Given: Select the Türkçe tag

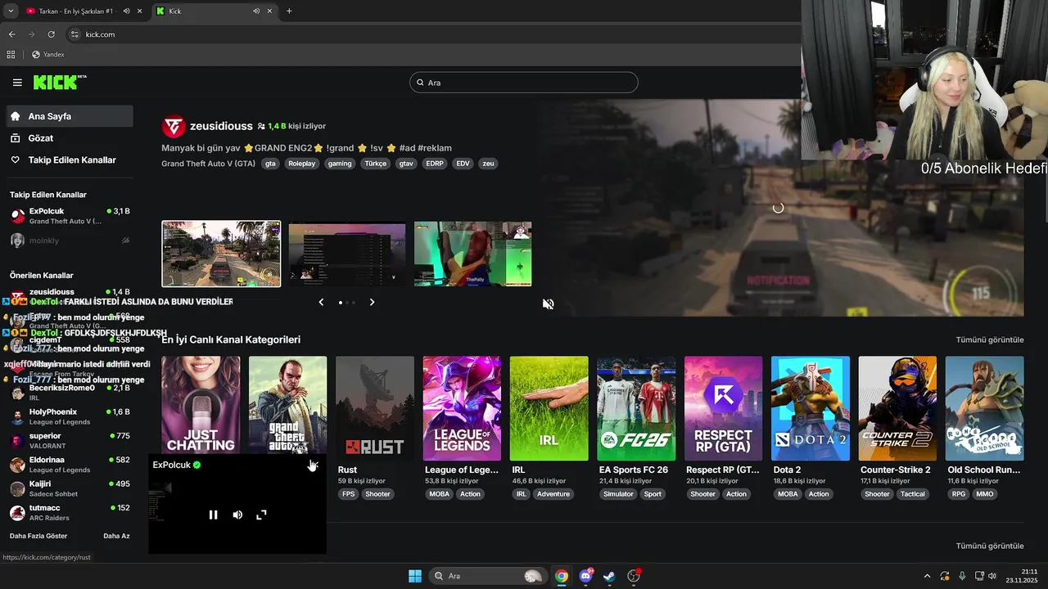Looking at the screenshot, I should point(375,164).
